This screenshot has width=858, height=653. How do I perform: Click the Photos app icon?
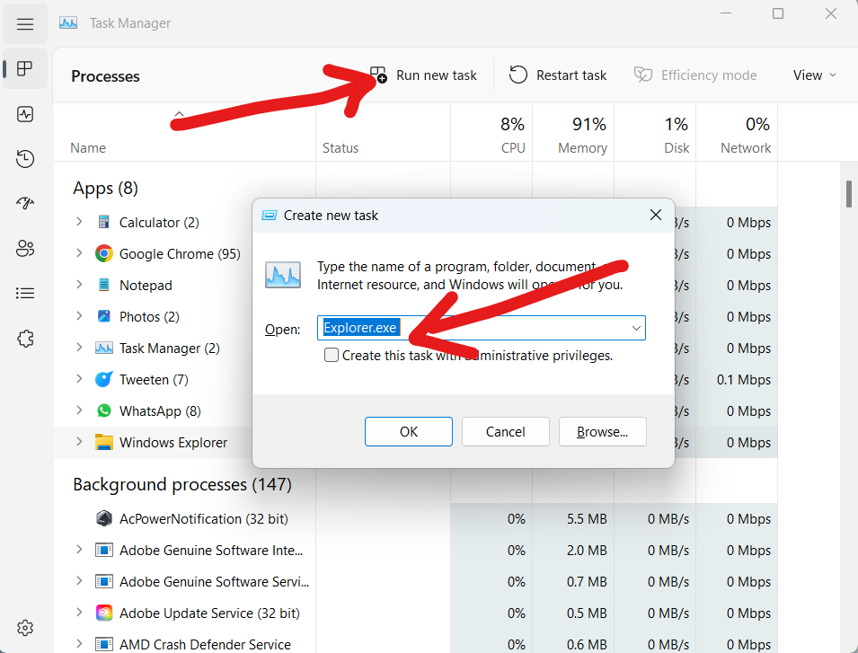(103, 316)
